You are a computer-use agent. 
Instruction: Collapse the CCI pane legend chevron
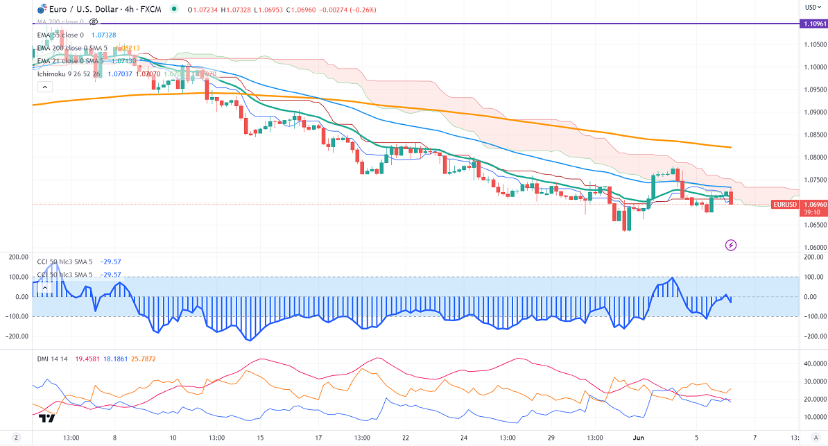point(45,287)
